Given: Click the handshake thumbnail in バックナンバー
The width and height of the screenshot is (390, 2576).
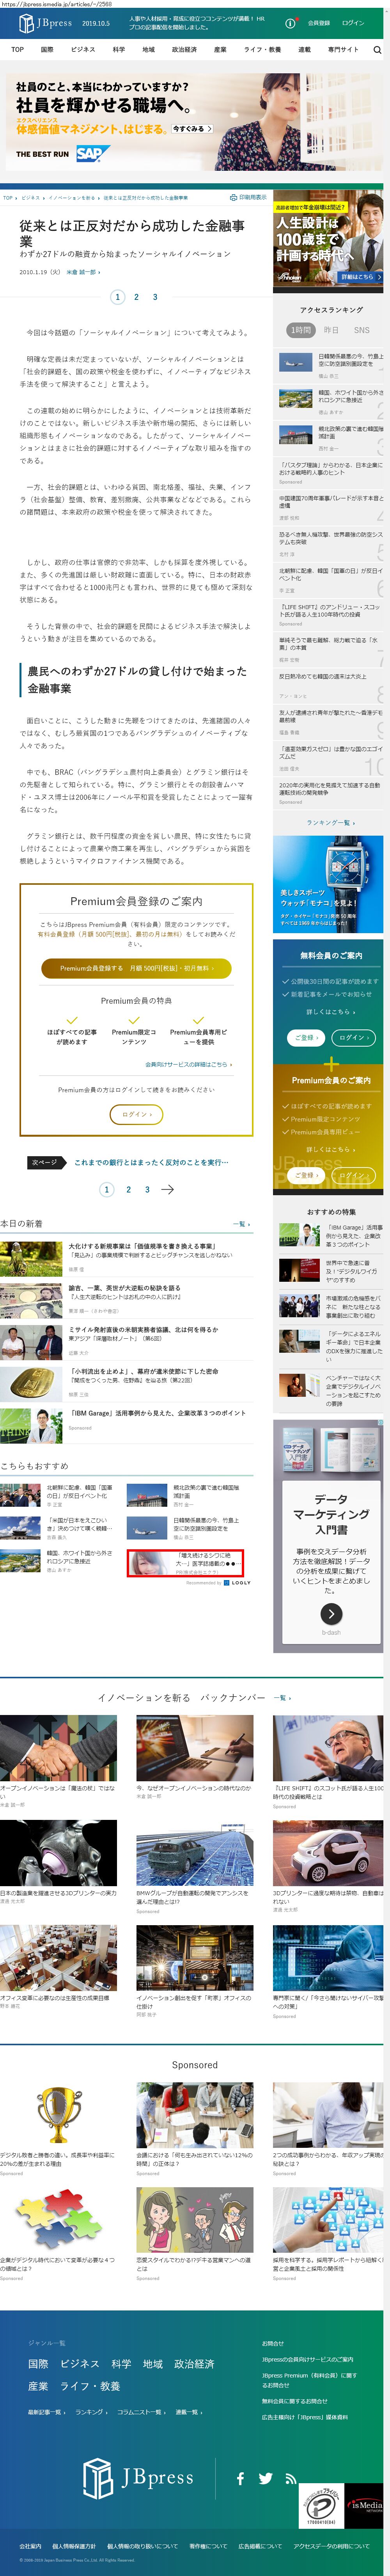Looking at the screenshot, I should (x=58, y=1749).
